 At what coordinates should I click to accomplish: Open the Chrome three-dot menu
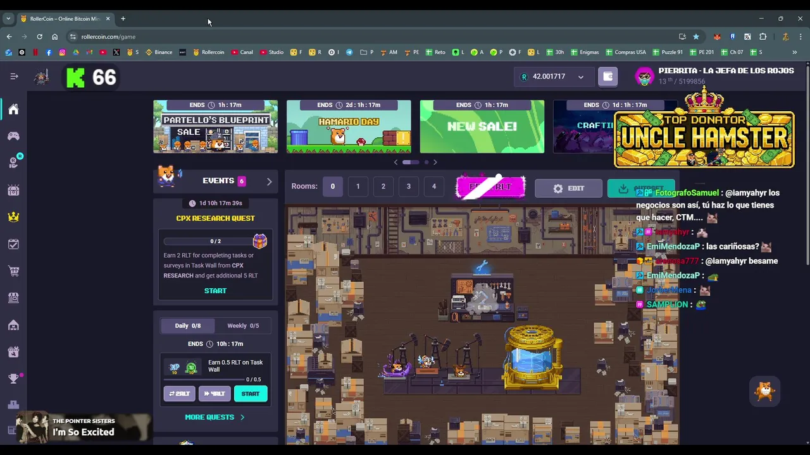[x=800, y=37]
